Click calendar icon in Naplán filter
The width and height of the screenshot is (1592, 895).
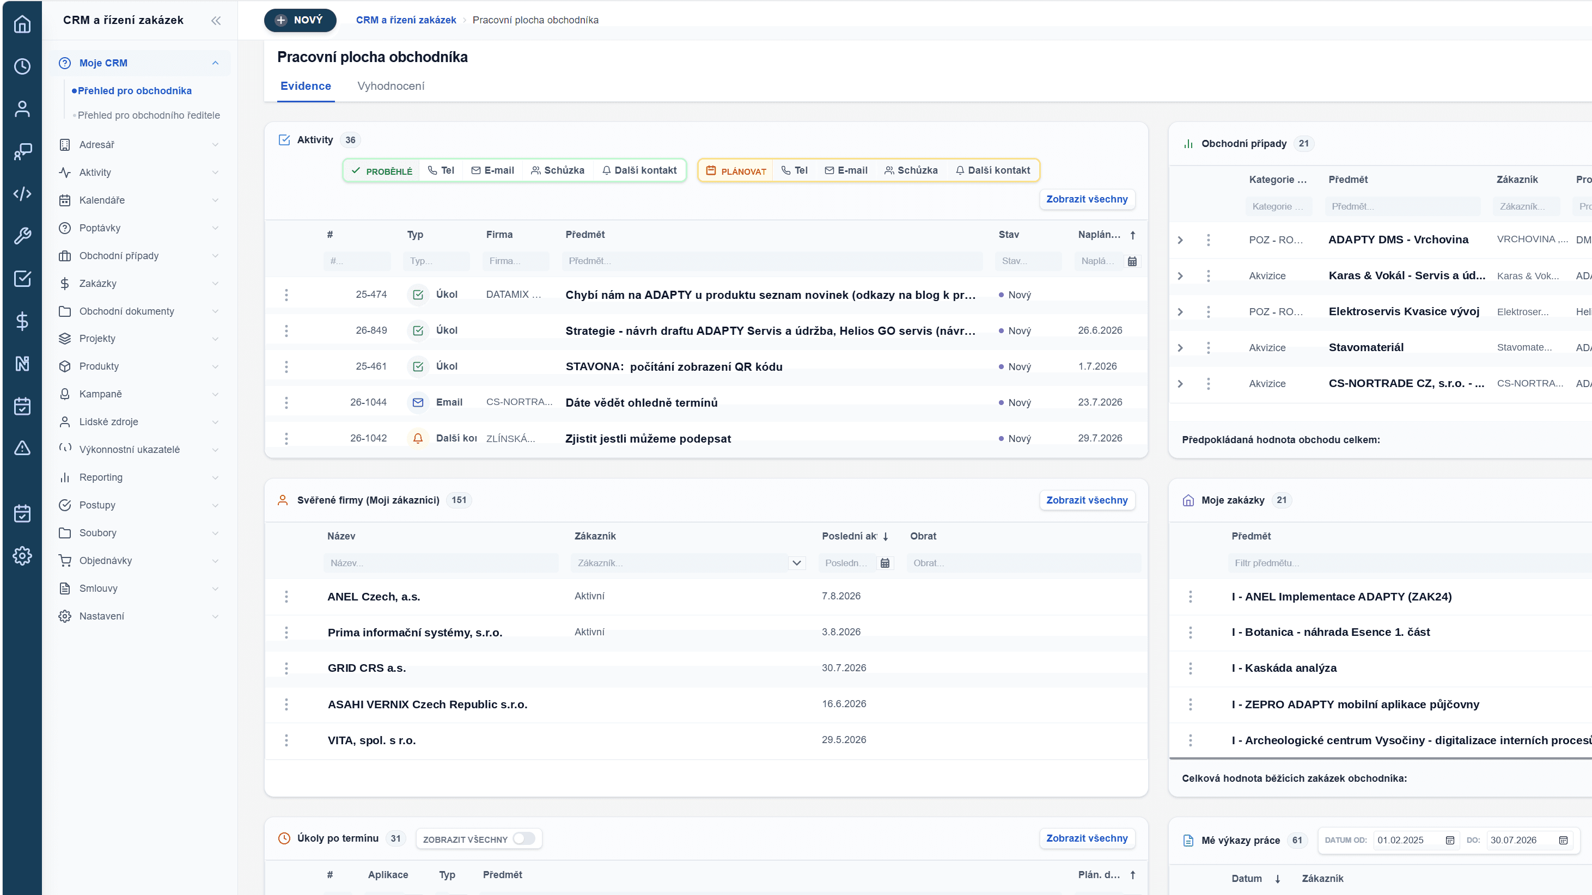click(1132, 261)
